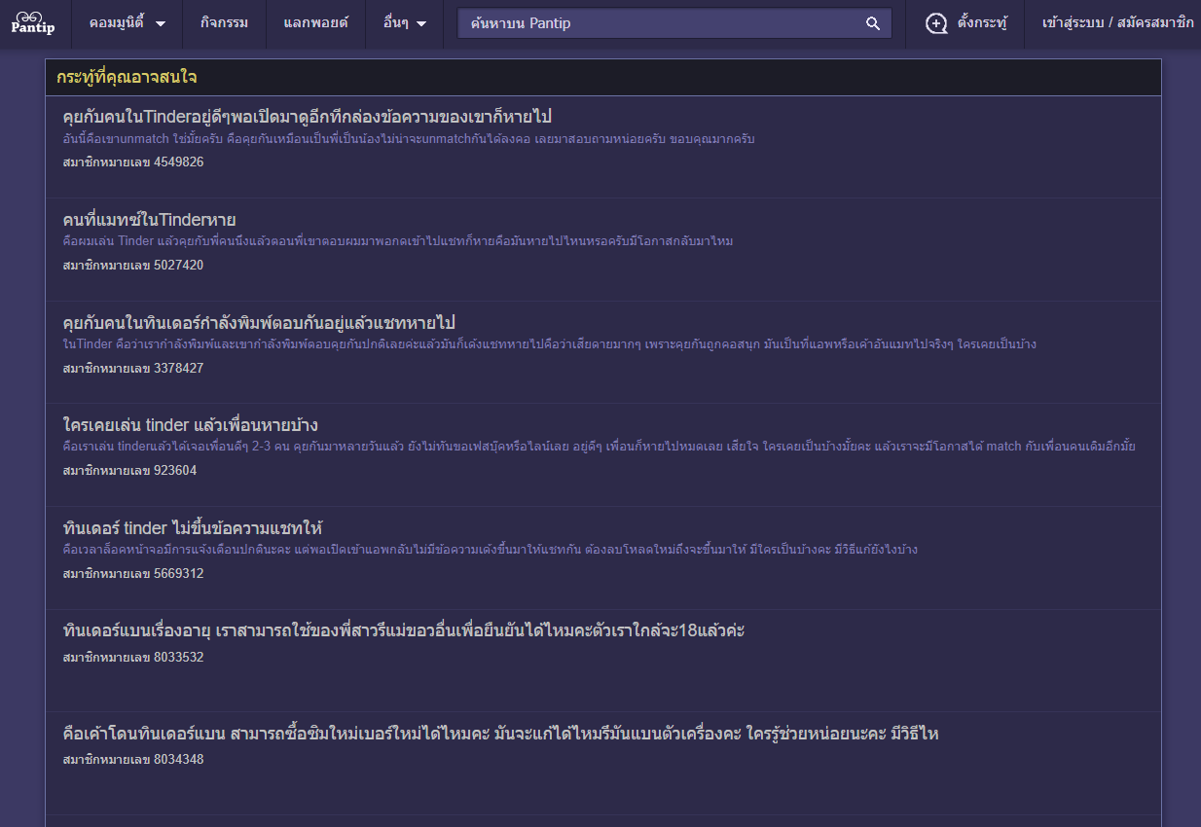Click author สมาชิกหมายเลข 5027420
This screenshot has width=1201, height=827.
click(x=133, y=265)
